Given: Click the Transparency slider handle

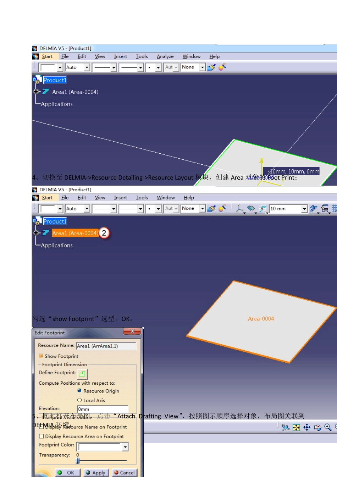Looking at the screenshot, I should 78,460.
